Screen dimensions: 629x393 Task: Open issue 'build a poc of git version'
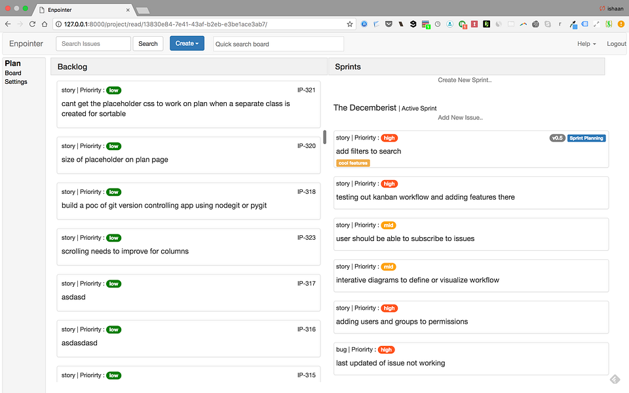[x=189, y=201]
